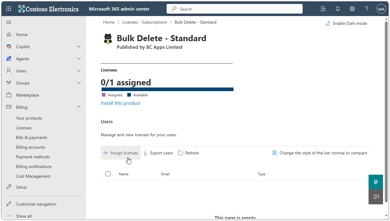Open the Help question mark menu
Image resolution: width=390 pixels, height=221 pixels.
(366, 9)
